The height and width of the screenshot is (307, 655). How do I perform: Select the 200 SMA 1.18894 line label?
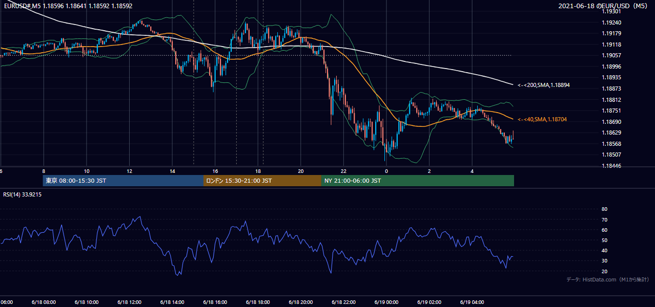click(x=544, y=85)
